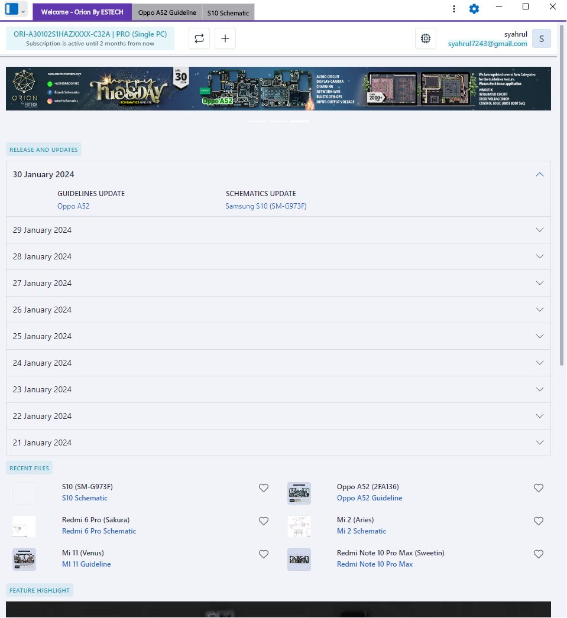
Task: Open the user avatar 'S'
Action: (542, 38)
